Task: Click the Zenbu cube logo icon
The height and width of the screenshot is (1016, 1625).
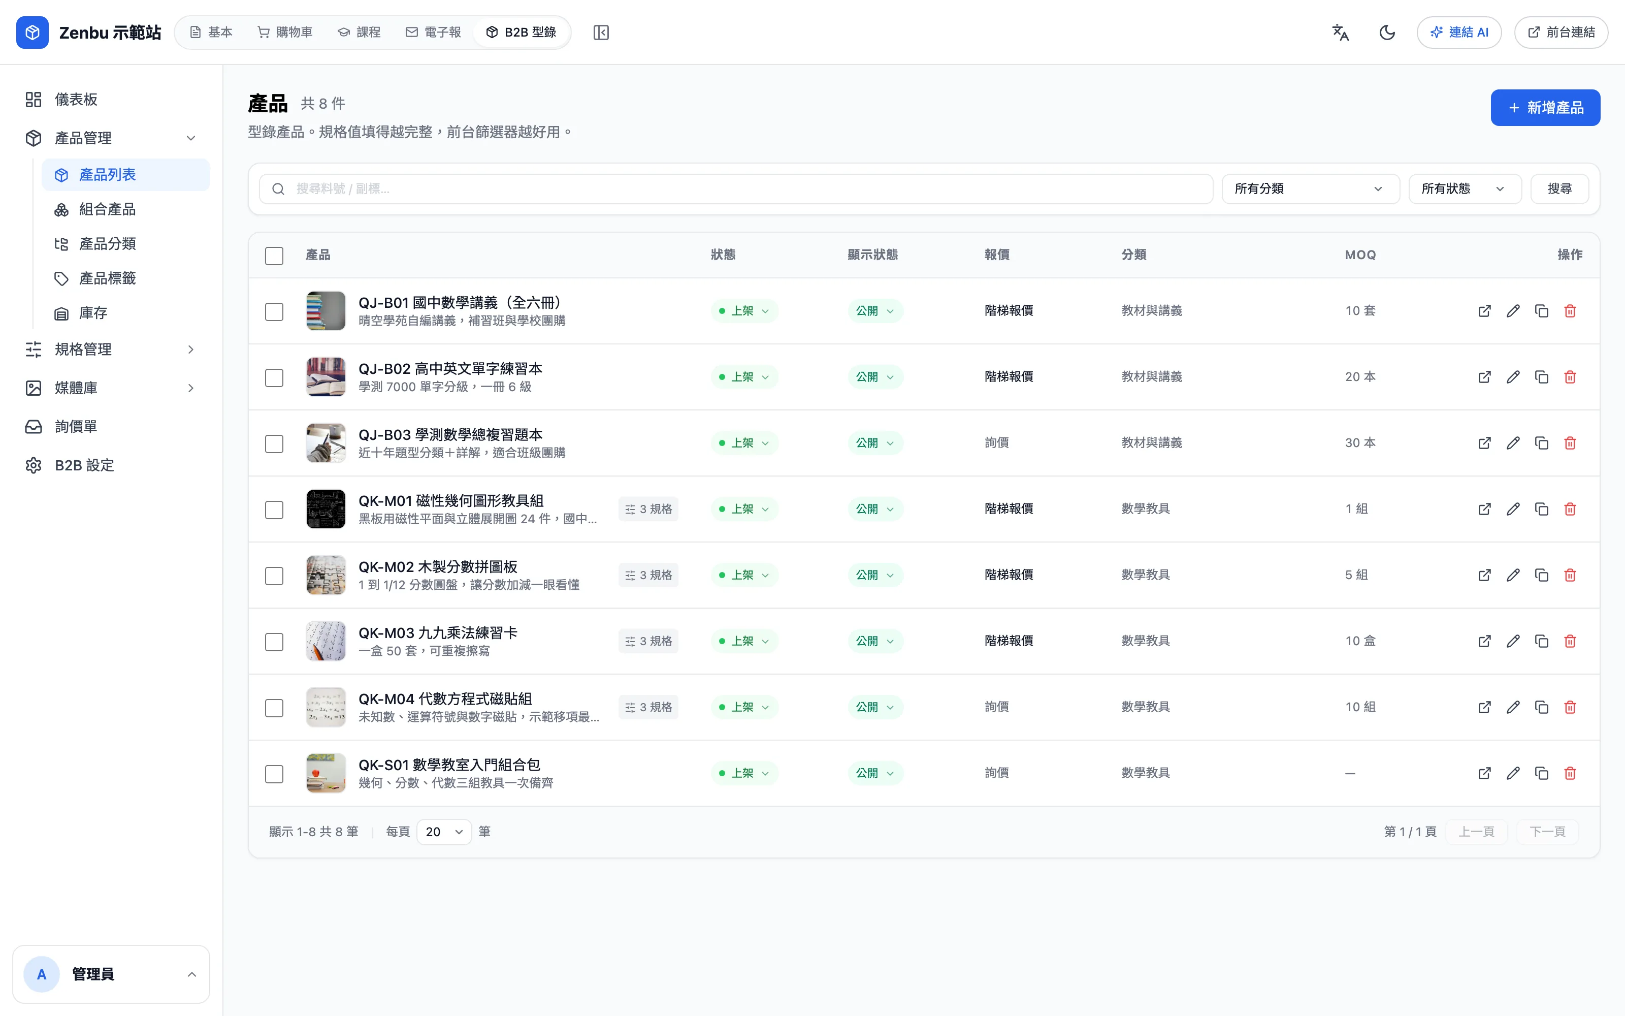Action: click(32, 32)
